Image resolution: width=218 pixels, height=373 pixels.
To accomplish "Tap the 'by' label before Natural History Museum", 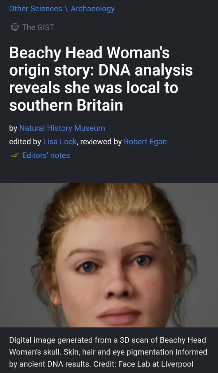I will [x=13, y=128].
